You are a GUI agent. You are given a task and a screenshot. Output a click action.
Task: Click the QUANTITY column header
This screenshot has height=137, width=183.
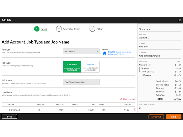76,104
